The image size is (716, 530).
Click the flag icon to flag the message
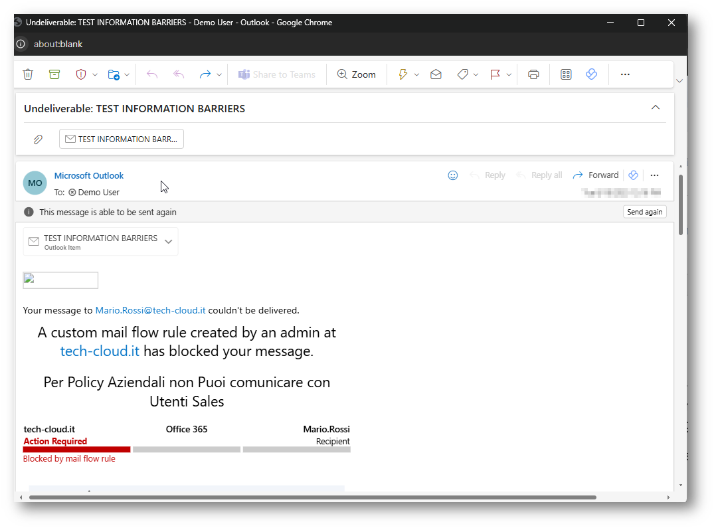(x=495, y=74)
